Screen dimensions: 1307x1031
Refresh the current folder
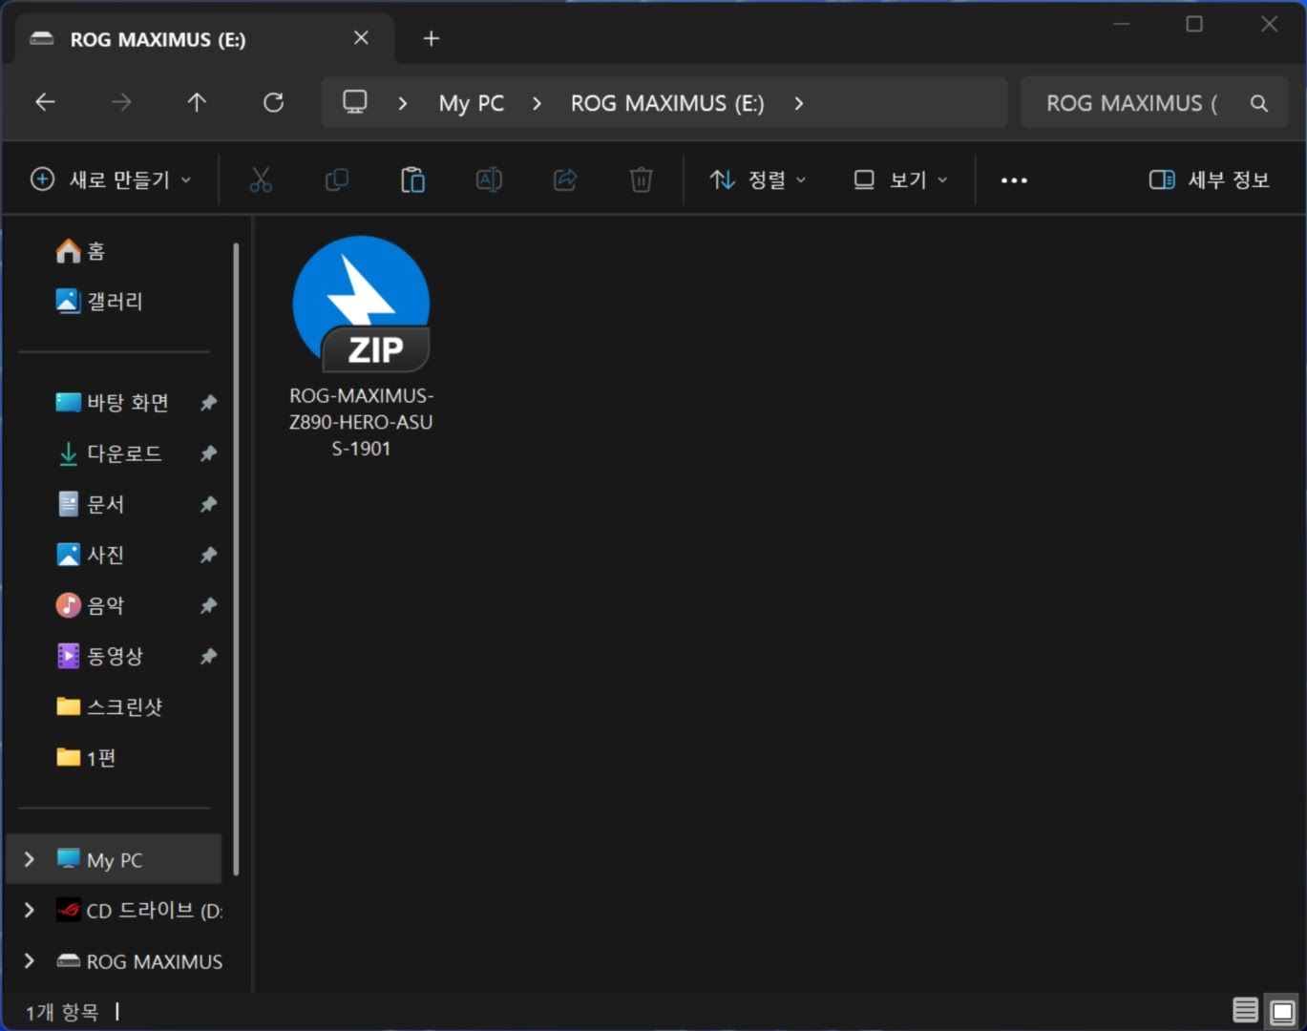273,102
